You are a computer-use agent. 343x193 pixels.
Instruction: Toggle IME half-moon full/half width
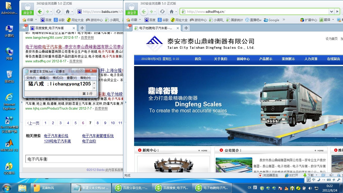click(x=319, y=180)
